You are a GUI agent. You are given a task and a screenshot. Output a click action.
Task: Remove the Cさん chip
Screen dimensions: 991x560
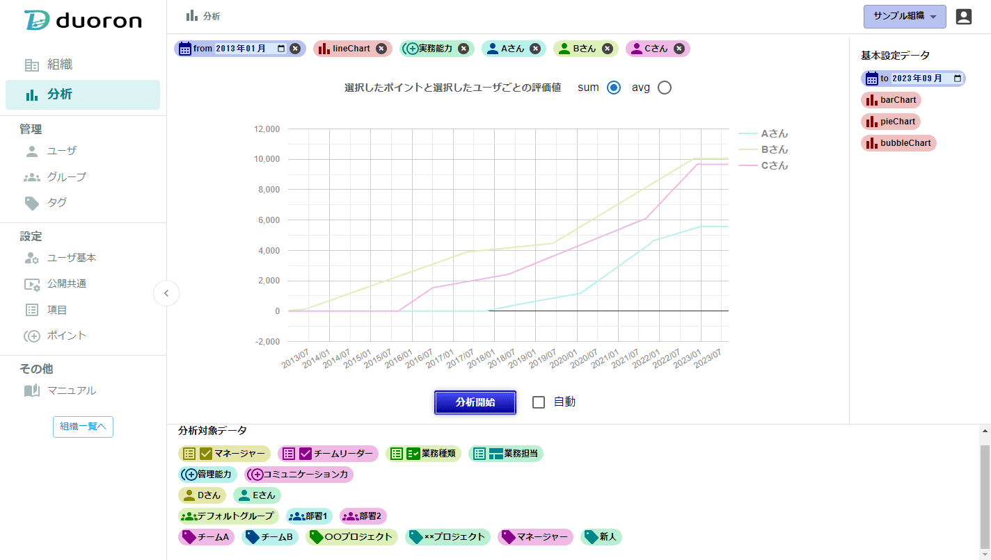679,49
